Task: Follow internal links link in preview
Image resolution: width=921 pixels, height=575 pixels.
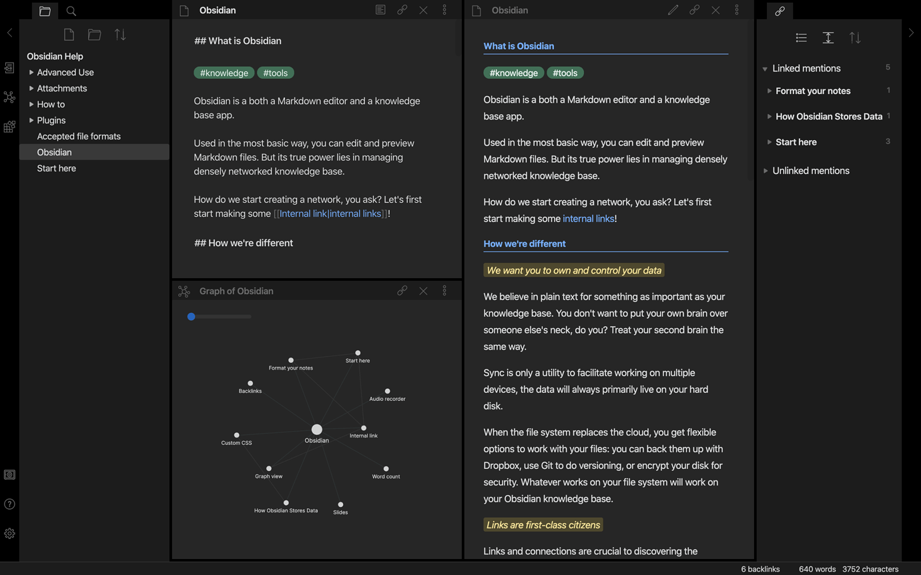Action: [588, 218]
